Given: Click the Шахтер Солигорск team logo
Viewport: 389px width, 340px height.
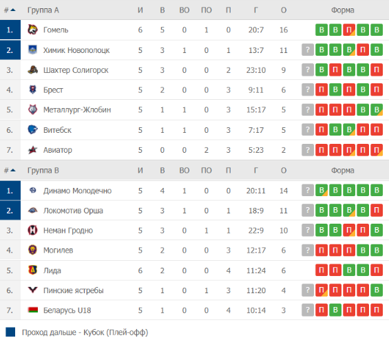Looking at the screenshot, I should click(32, 70).
